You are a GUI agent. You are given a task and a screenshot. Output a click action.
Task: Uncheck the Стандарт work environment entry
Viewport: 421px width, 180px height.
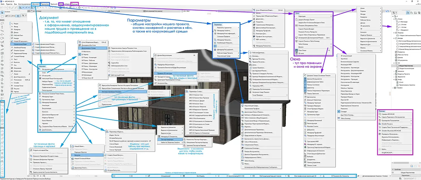point(339,112)
